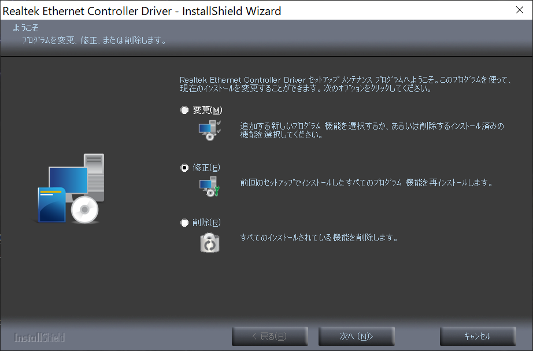Viewport: 533px width, 351px height.
Task: Click the repair wrench icon under 修正
Action: (209, 186)
